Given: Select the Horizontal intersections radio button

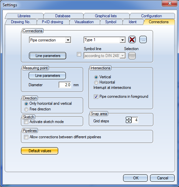Looking at the screenshot, I should (96, 83).
